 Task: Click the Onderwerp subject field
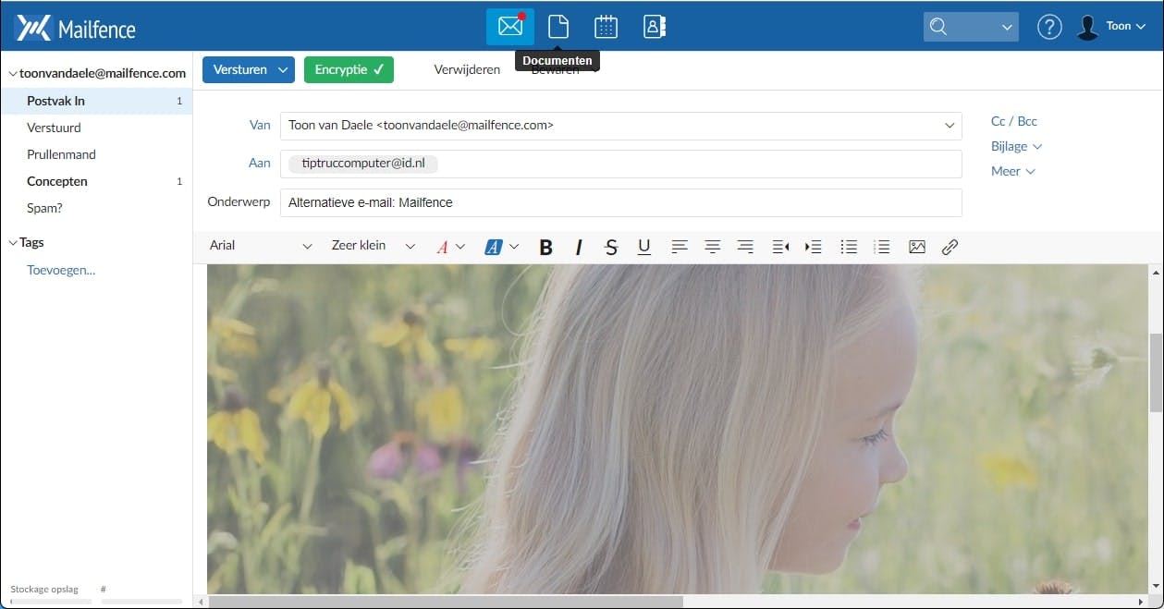pos(620,202)
